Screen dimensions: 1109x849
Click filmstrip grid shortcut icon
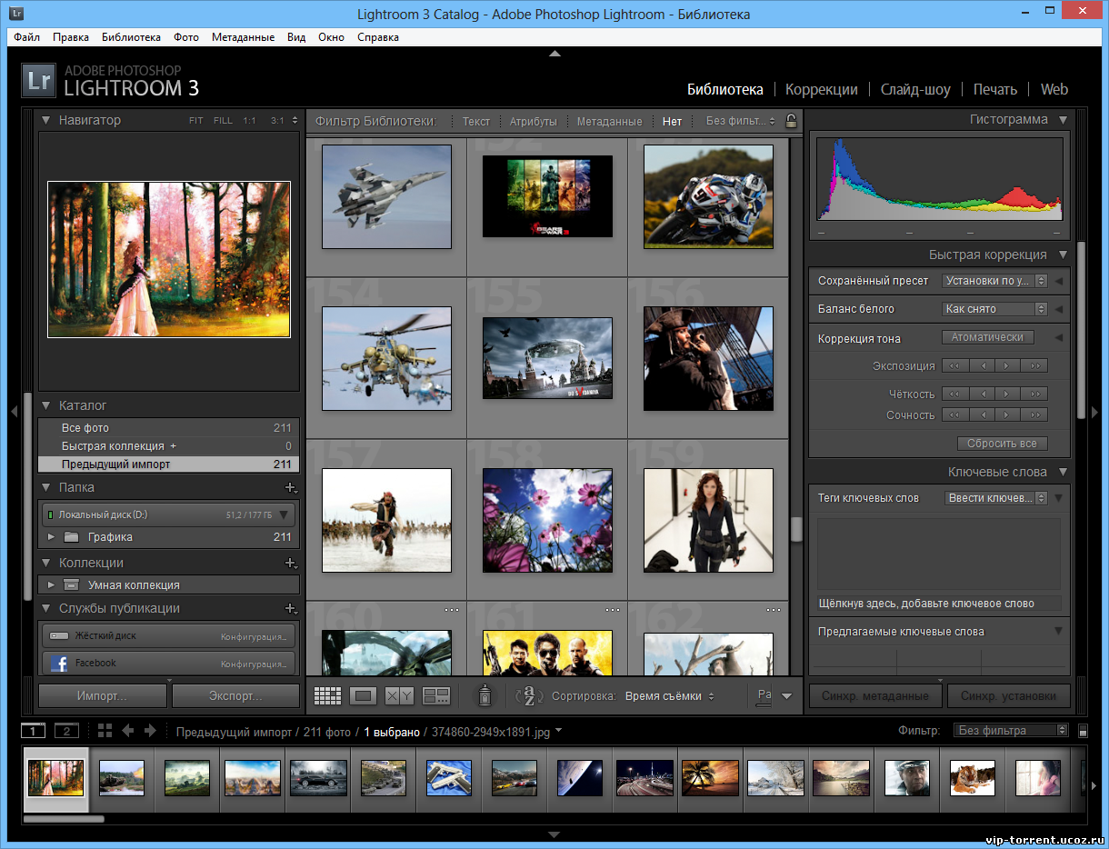tap(105, 731)
